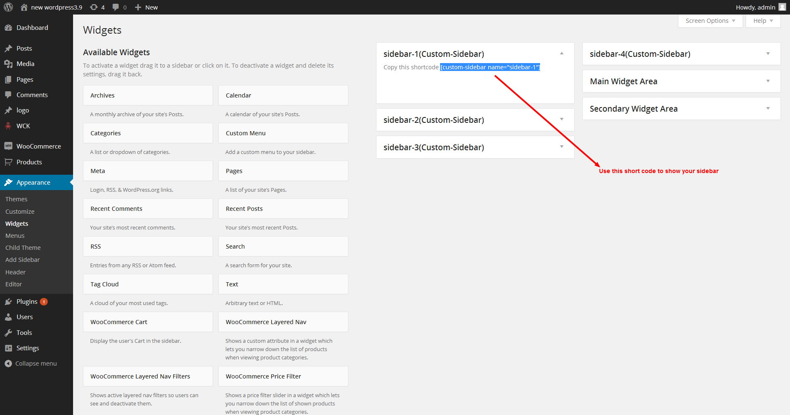The image size is (790, 415).
Task: Click the Pages widget in Available Widgets
Action: [x=283, y=171]
